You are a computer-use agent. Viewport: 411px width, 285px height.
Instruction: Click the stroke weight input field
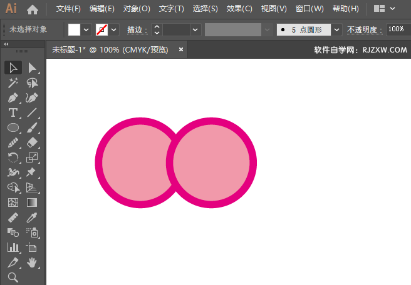click(176, 29)
